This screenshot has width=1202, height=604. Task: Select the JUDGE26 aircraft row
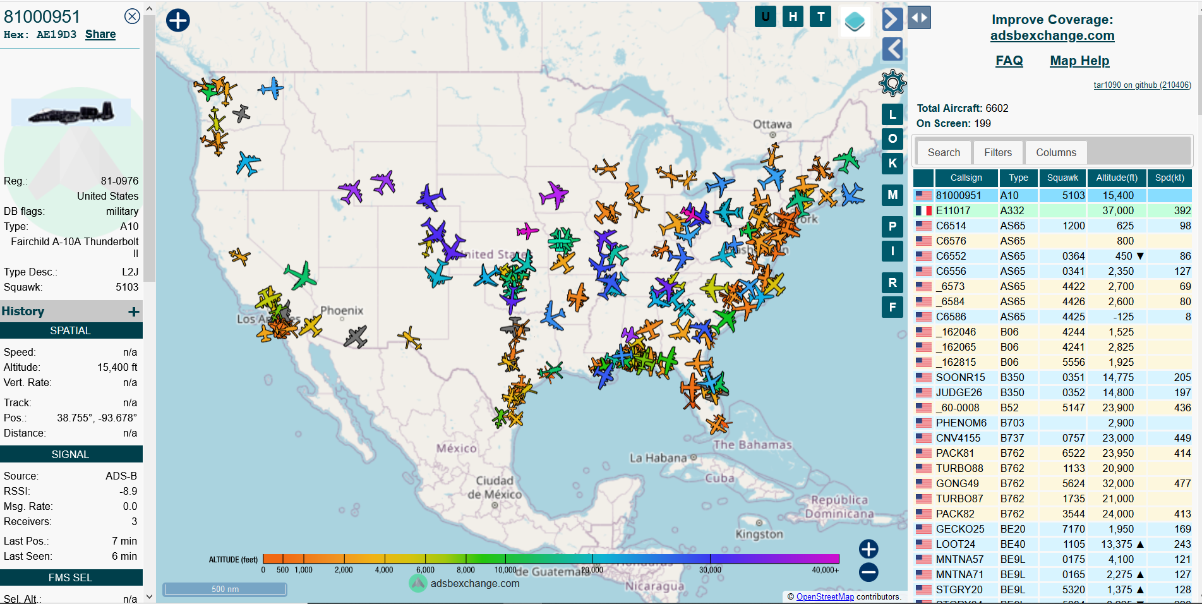click(x=1054, y=392)
